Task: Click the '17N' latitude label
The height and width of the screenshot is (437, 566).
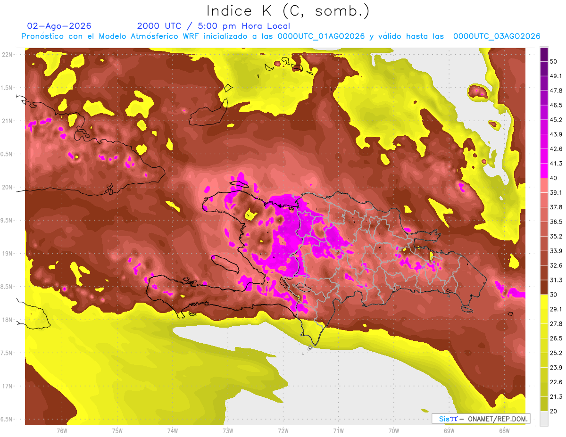Action: pos(7,386)
